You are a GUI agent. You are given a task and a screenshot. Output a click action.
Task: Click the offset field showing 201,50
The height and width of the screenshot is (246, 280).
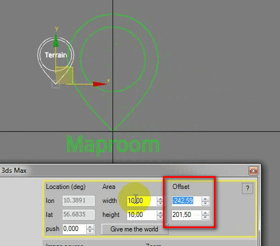click(x=186, y=215)
